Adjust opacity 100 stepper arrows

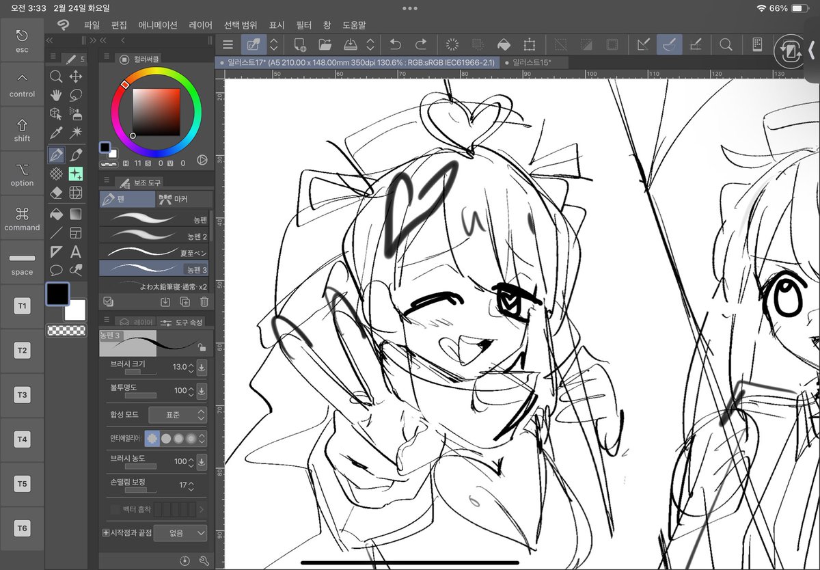[x=191, y=391]
